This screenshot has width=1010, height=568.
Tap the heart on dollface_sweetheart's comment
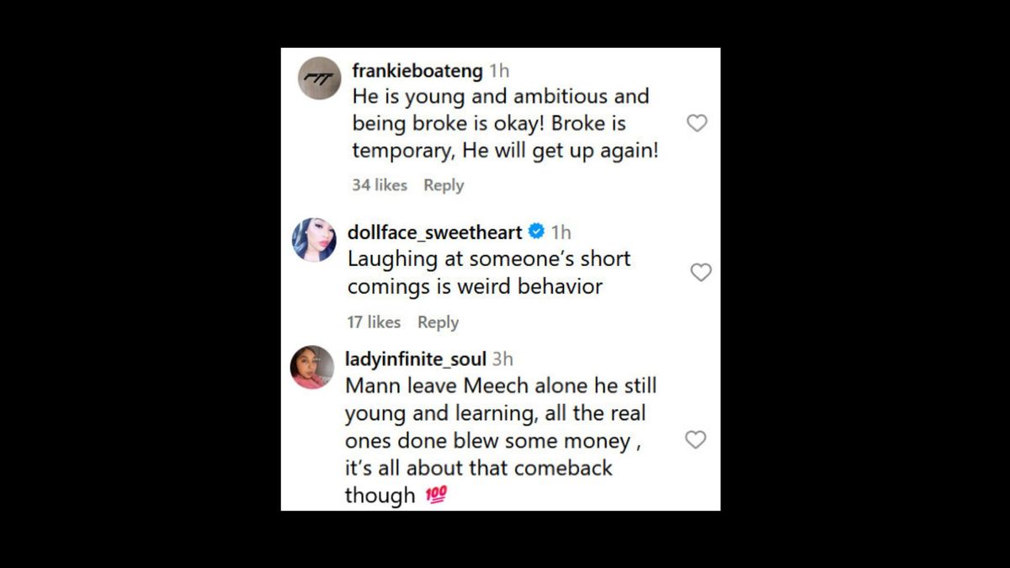pyautogui.click(x=700, y=273)
